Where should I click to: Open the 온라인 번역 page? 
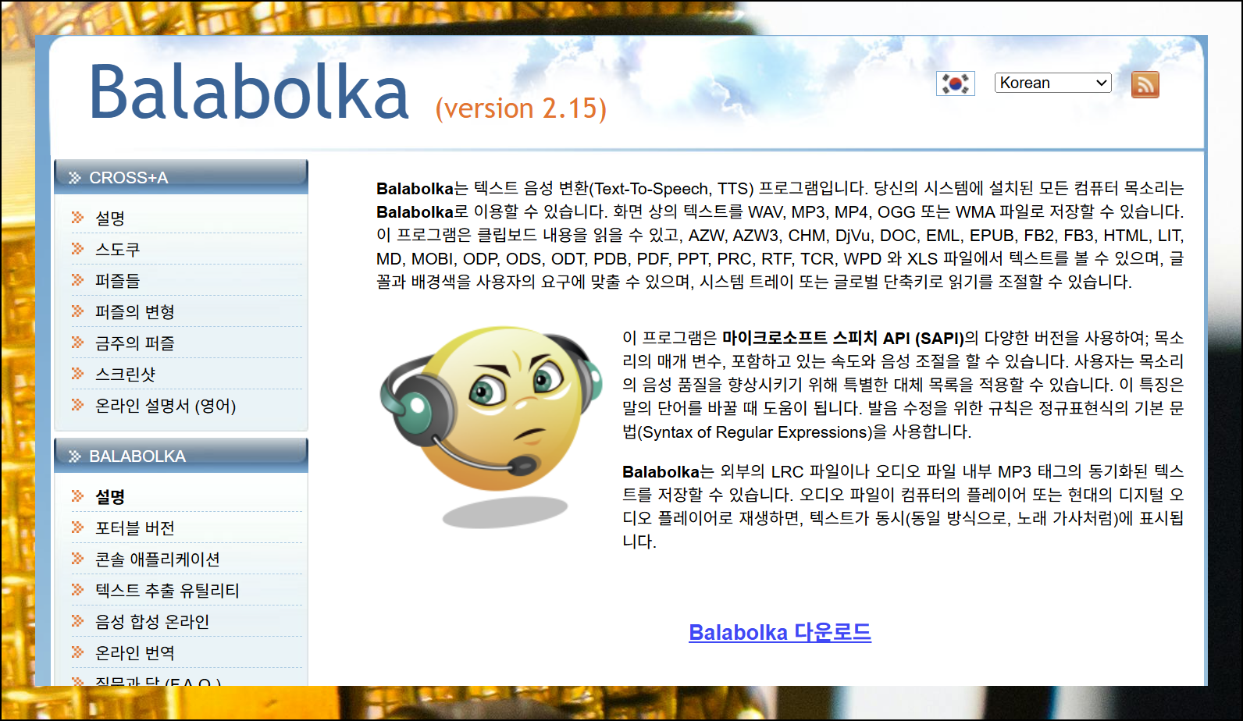[134, 653]
